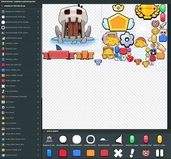Select the Icon_Shield frame row
This screenshot has width=171, height=159.
click(20, 113)
